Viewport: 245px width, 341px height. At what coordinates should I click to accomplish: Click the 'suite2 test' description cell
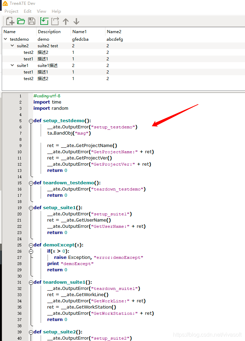(x=48, y=46)
